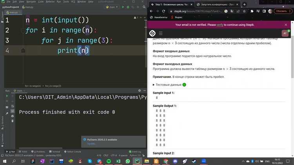
Task: Open the File menu in PyCharm
Action: [x=9, y=2]
